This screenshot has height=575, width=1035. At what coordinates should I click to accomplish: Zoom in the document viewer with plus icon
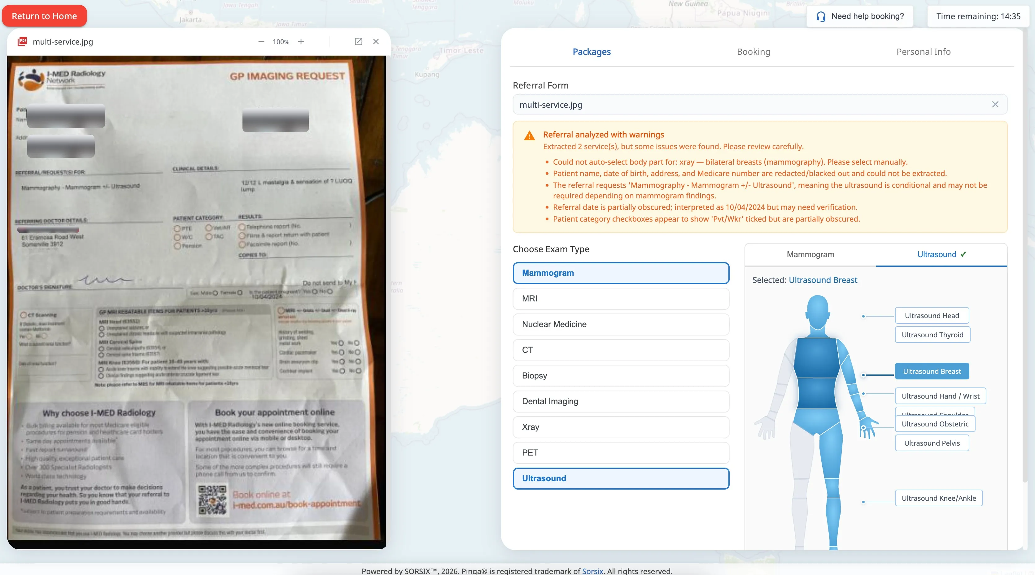pyautogui.click(x=301, y=42)
